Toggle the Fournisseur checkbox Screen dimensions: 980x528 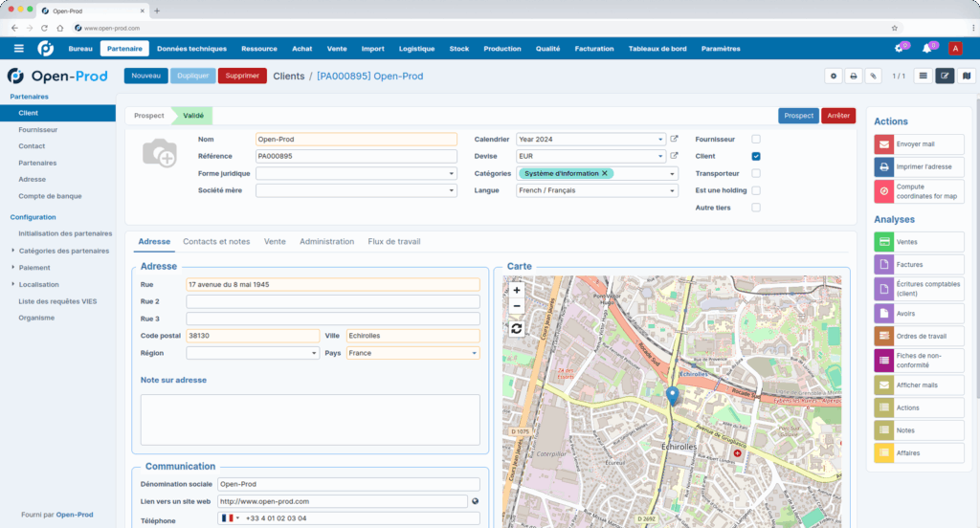756,139
